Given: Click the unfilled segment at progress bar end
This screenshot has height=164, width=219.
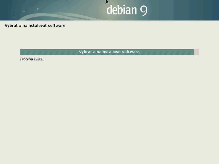Looking at the screenshot, I should 196,52.
